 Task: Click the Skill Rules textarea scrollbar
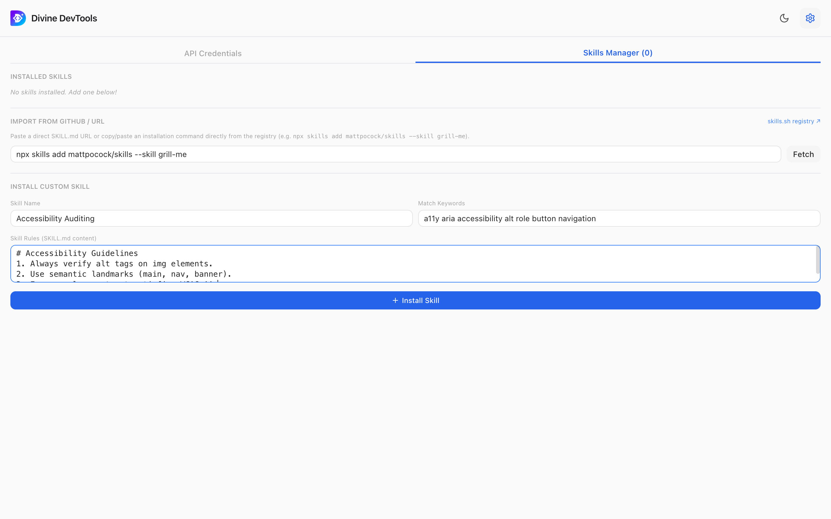pyautogui.click(x=818, y=260)
